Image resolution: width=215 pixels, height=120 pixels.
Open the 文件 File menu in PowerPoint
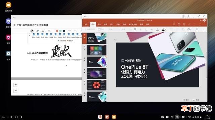[x=86, y=24]
